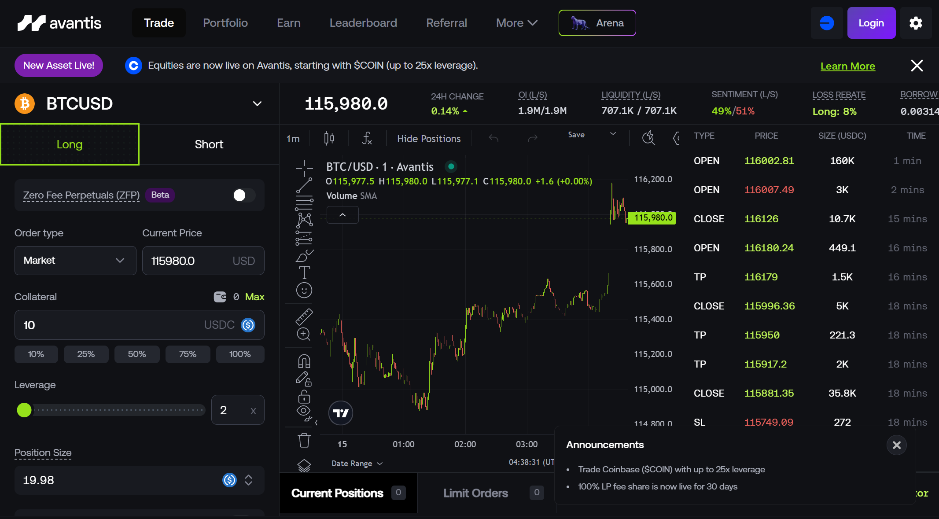
Task: Click the 50% collateral button
Action: pyautogui.click(x=136, y=354)
